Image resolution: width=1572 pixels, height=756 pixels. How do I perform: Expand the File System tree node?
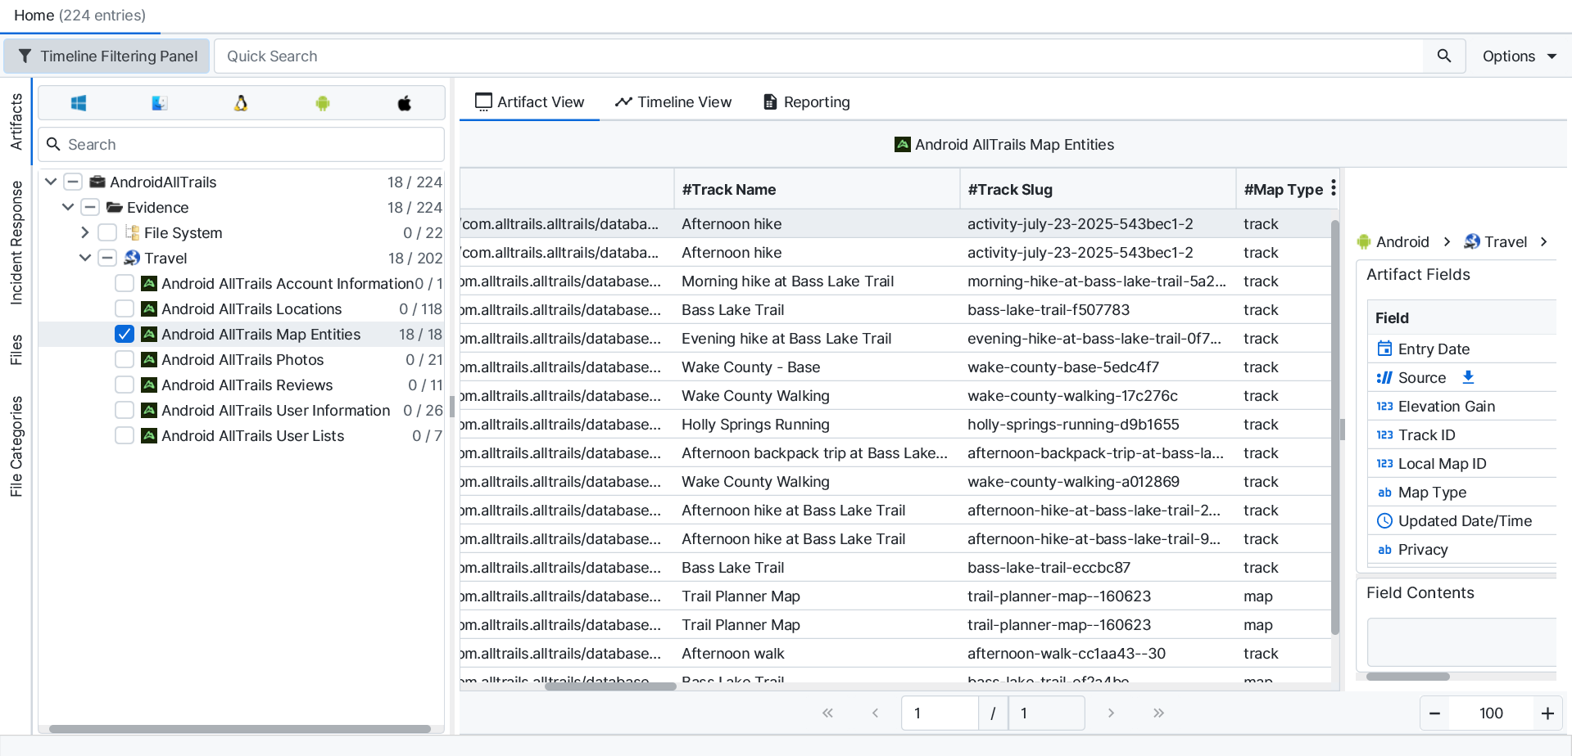click(x=85, y=232)
